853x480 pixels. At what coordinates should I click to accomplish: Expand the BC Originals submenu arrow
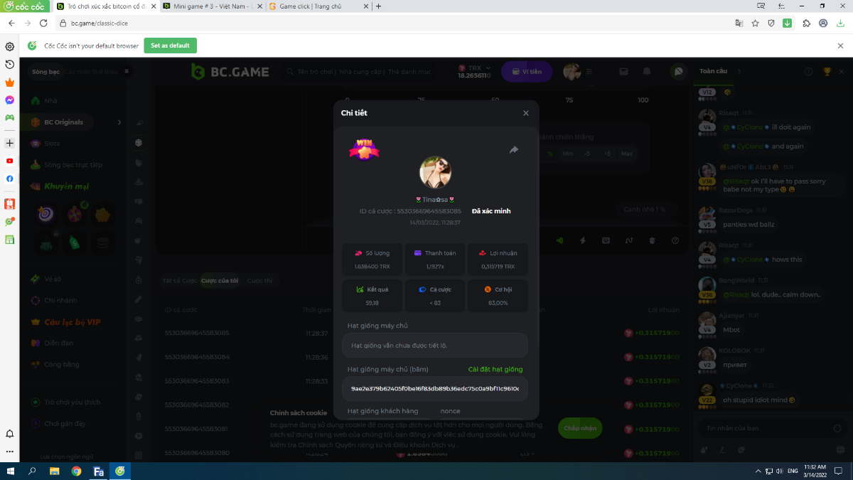[x=119, y=122]
